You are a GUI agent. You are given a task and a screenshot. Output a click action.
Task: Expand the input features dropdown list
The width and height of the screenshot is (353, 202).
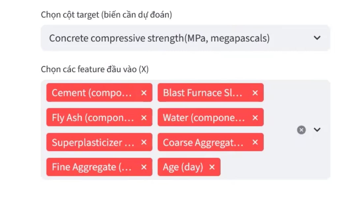(x=317, y=130)
